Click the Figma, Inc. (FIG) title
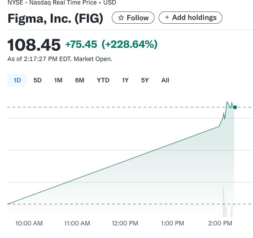Image resolution: width=253 pixels, height=238 pixels. (x=55, y=18)
